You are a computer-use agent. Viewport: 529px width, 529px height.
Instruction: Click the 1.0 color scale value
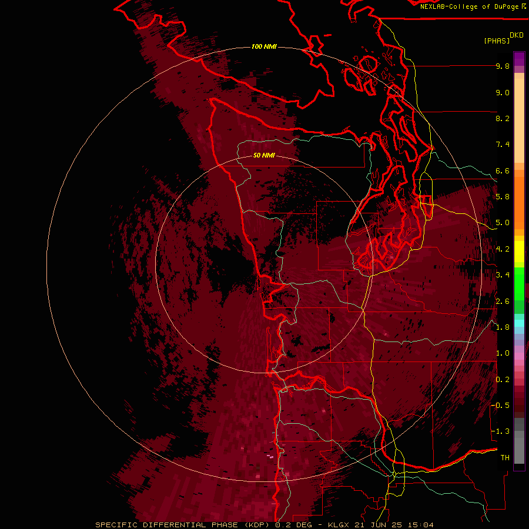503,353
